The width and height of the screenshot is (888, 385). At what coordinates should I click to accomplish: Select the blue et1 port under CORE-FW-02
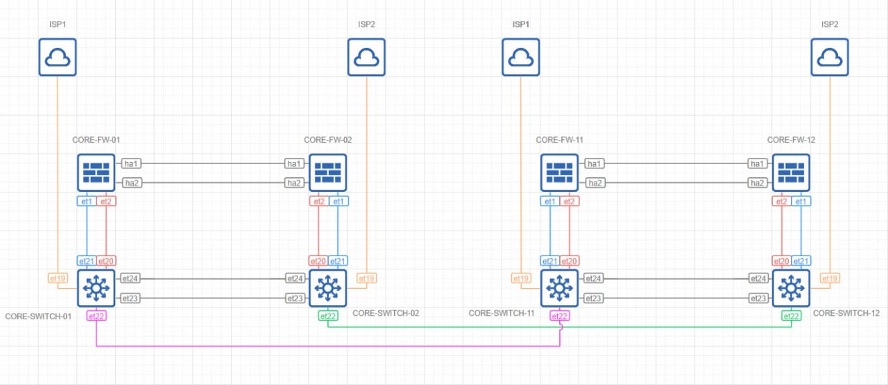coord(339,202)
